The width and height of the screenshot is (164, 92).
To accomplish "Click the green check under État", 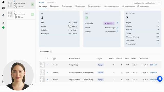I will pyautogui.click(x=87, y=18).
